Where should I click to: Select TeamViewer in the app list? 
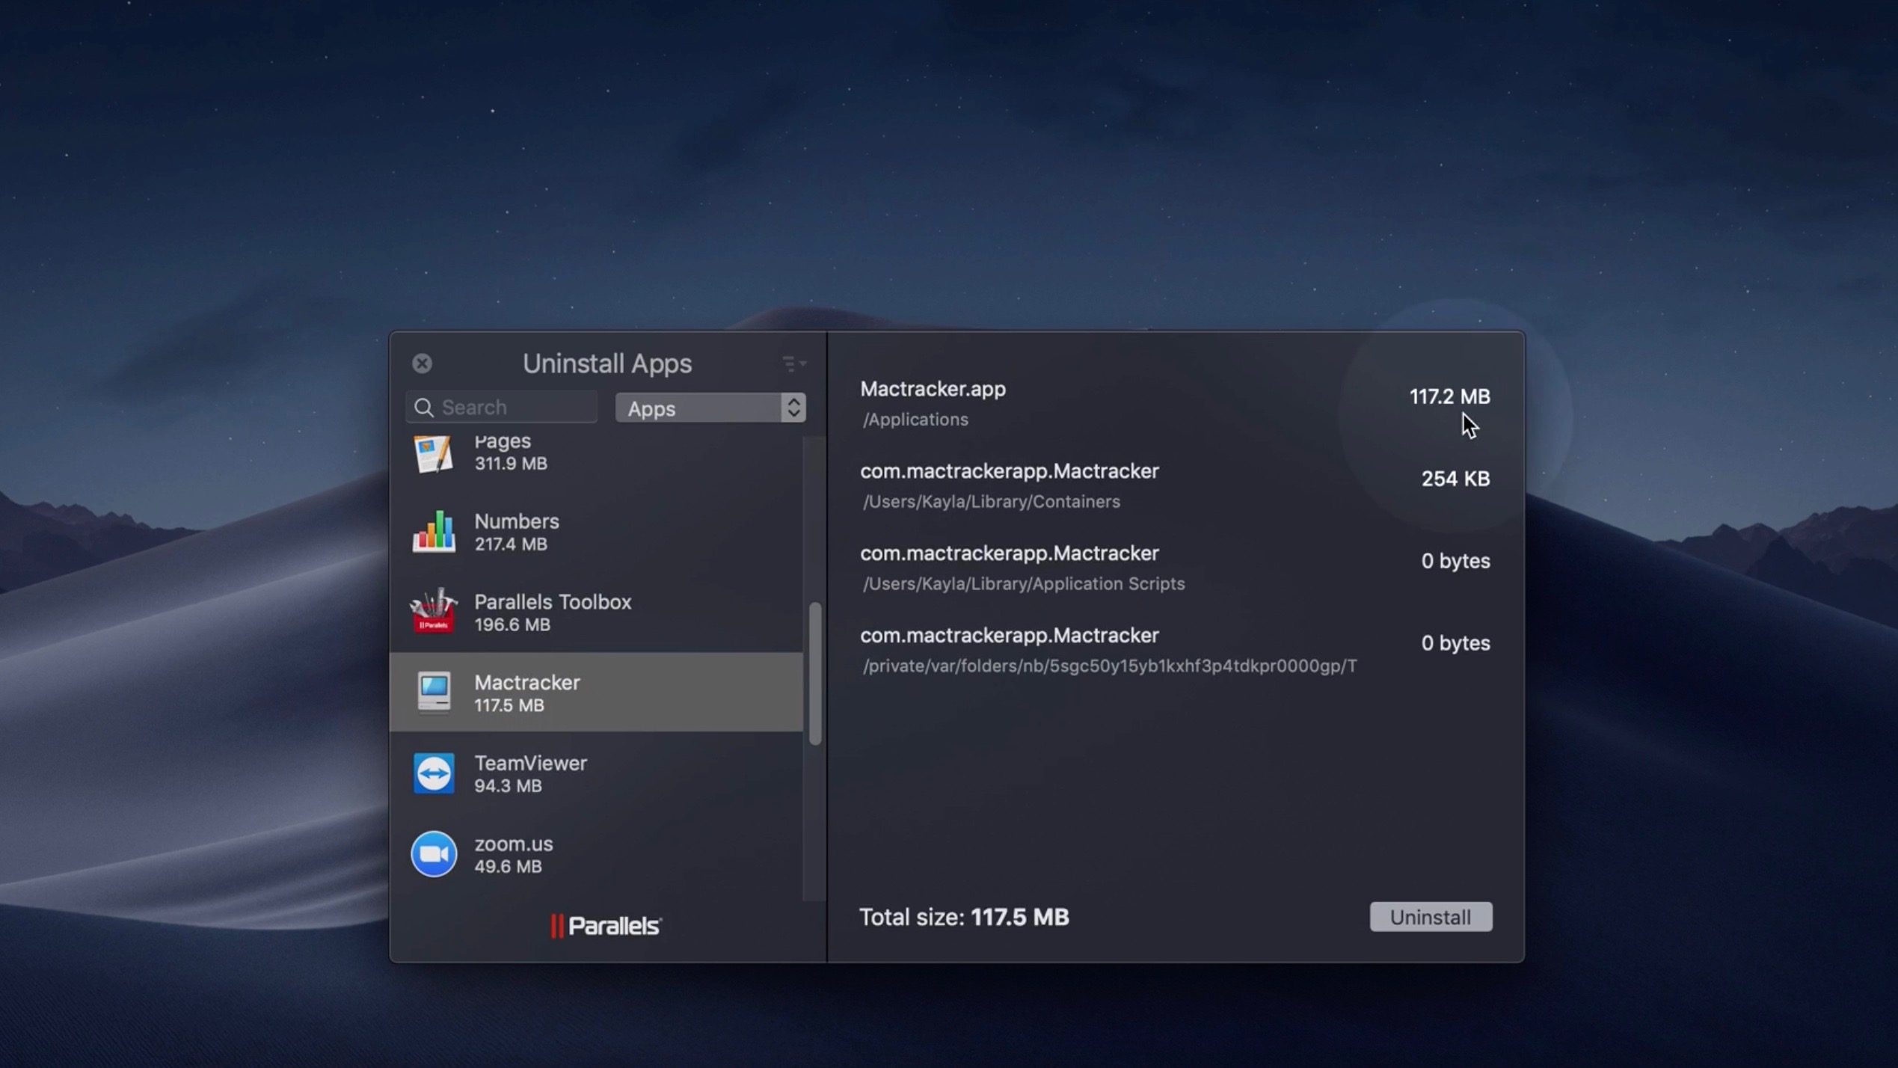click(x=596, y=774)
